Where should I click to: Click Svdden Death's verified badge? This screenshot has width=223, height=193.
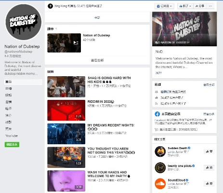tap(189, 148)
